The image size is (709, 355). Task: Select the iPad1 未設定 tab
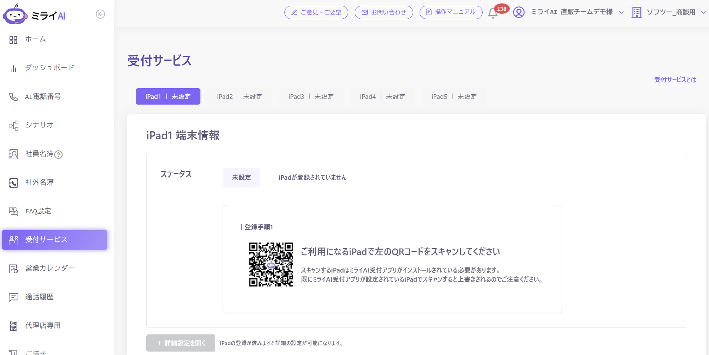[168, 97]
